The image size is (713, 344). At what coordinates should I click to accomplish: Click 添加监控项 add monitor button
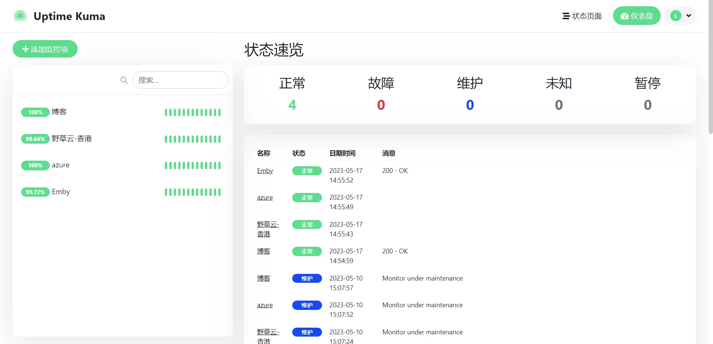point(45,49)
